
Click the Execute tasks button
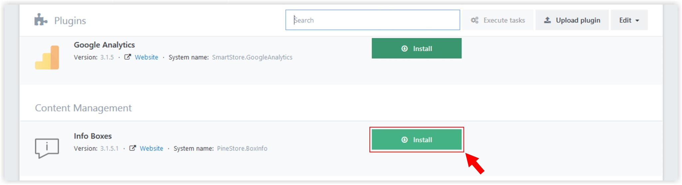pyautogui.click(x=498, y=20)
